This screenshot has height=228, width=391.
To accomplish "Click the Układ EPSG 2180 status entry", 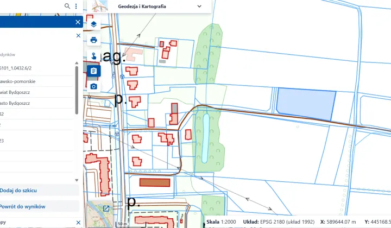I will coord(279,222).
